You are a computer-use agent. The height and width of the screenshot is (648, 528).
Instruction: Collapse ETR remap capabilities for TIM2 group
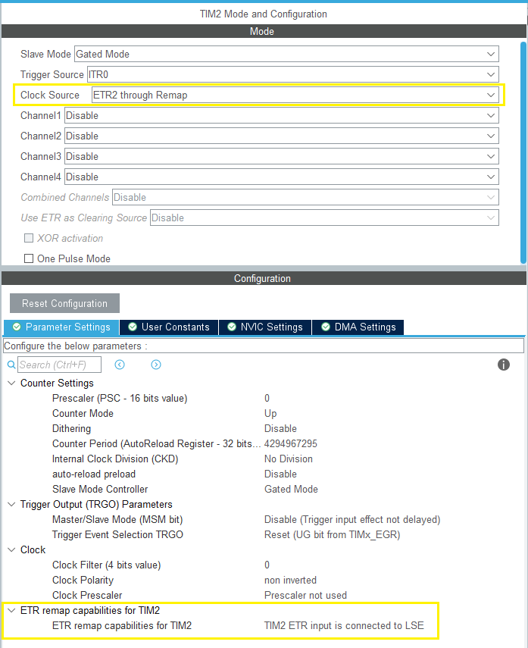tap(11, 610)
